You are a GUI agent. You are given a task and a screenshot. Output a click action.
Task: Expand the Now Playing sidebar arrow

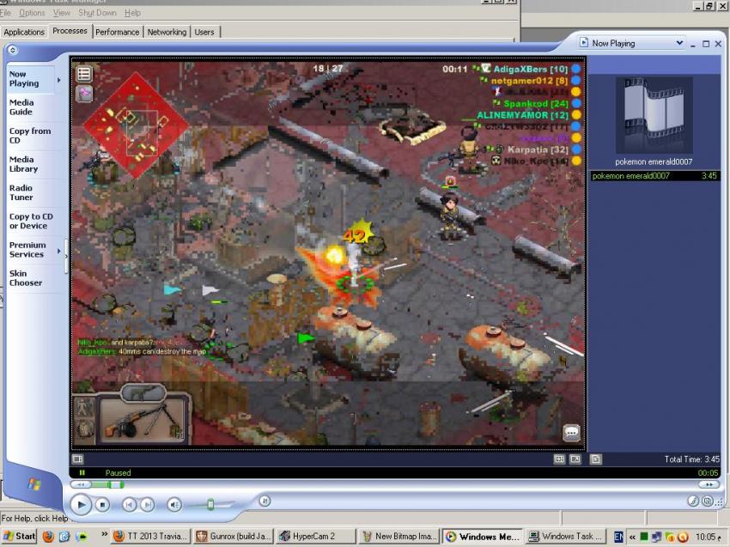tap(59, 80)
